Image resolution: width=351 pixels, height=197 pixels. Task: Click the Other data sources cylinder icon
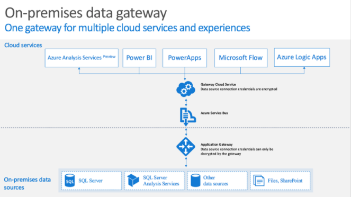pos(195,181)
